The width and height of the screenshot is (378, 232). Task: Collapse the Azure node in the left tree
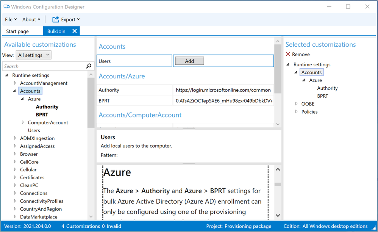coord(22,99)
